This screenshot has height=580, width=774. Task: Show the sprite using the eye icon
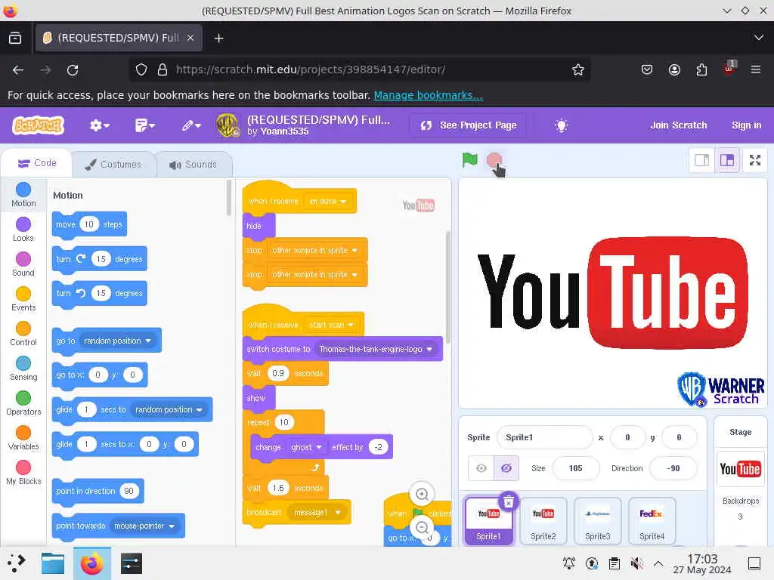point(481,468)
